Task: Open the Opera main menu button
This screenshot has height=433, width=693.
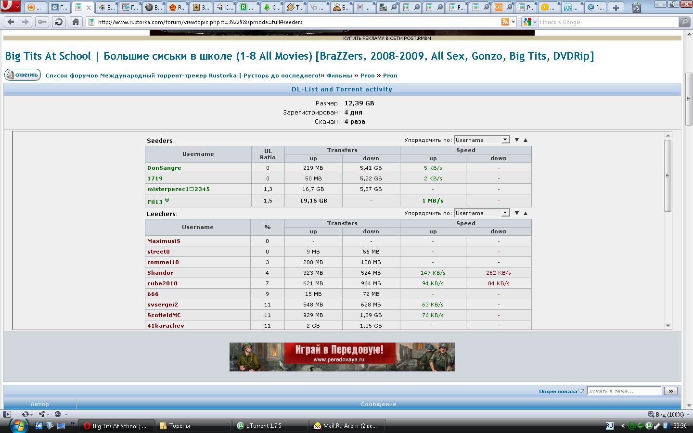Action: [x=10, y=7]
